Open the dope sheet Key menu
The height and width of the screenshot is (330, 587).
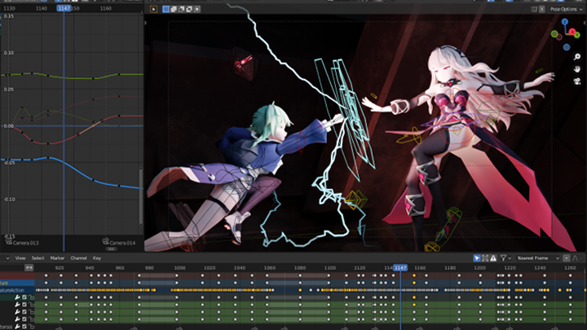click(x=97, y=258)
